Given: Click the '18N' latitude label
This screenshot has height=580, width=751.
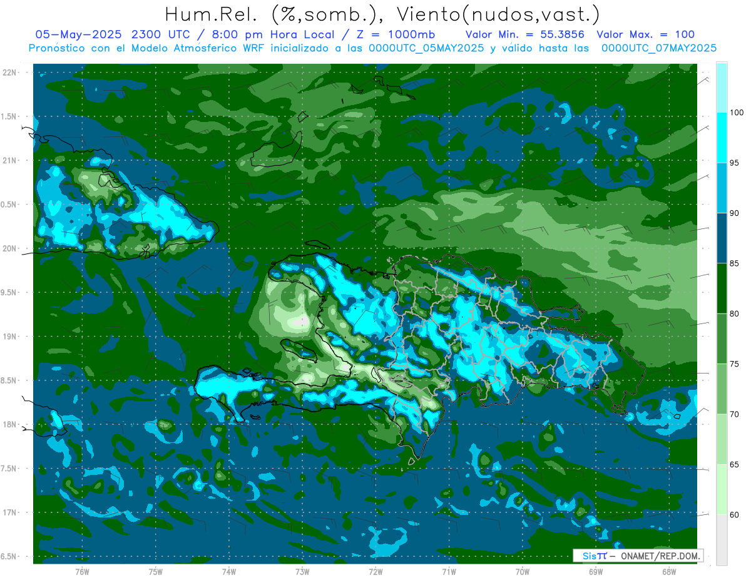Looking at the screenshot, I should tap(10, 424).
